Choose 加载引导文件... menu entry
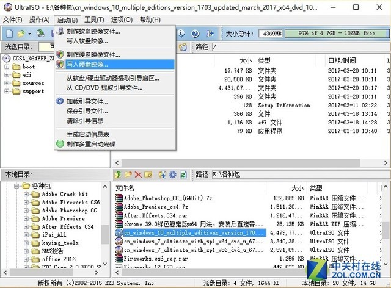 pyautogui.click(x=115, y=101)
